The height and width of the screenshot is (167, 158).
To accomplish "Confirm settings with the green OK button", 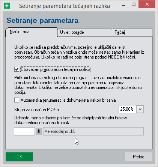I will [x=20, y=157].
